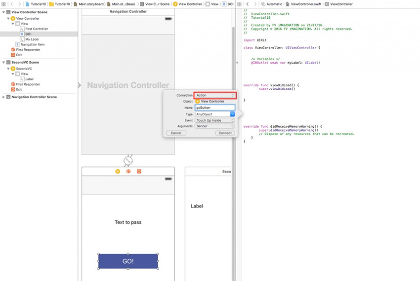
Task: Go forward in the assistant editor jump bar
Action: 255,4
